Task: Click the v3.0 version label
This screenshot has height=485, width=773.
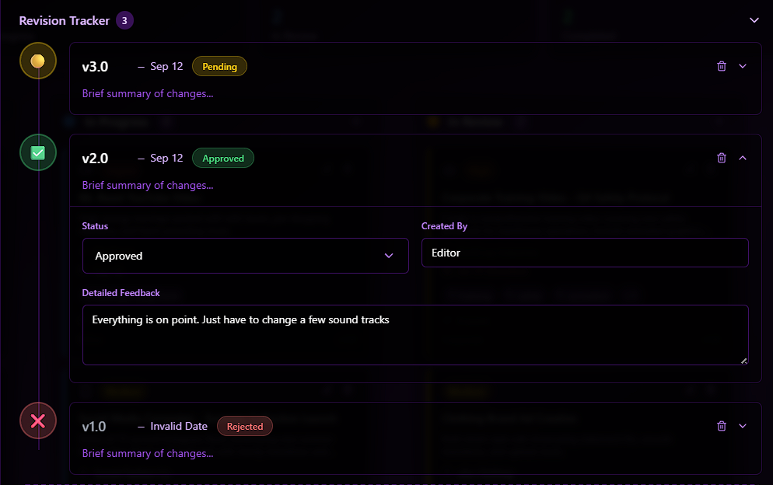Action: coord(95,67)
